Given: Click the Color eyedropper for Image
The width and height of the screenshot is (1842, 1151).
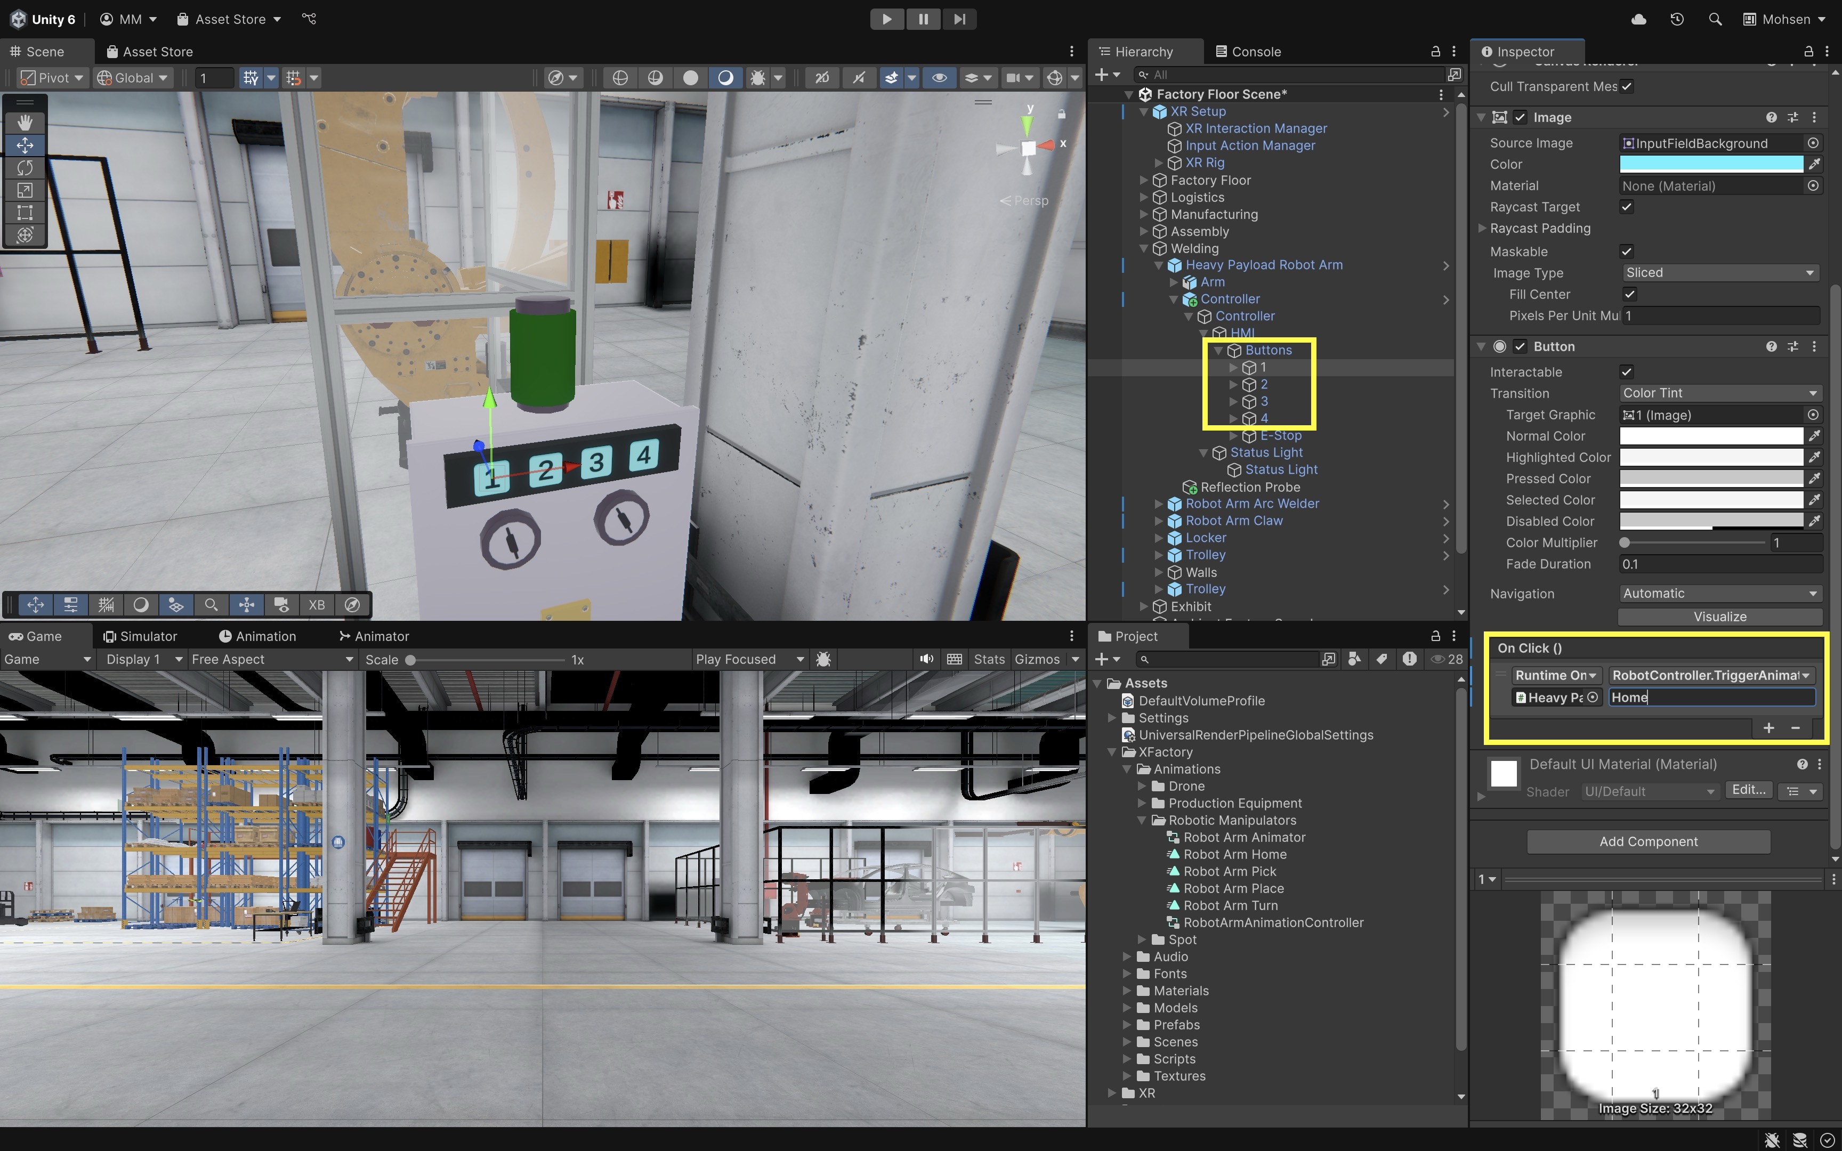Looking at the screenshot, I should (1815, 165).
